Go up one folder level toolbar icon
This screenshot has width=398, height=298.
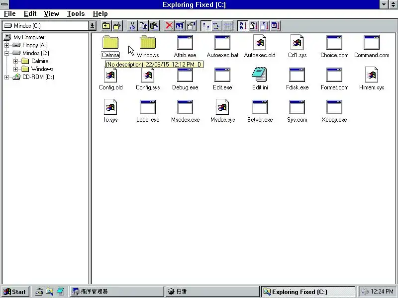(x=106, y=26)
